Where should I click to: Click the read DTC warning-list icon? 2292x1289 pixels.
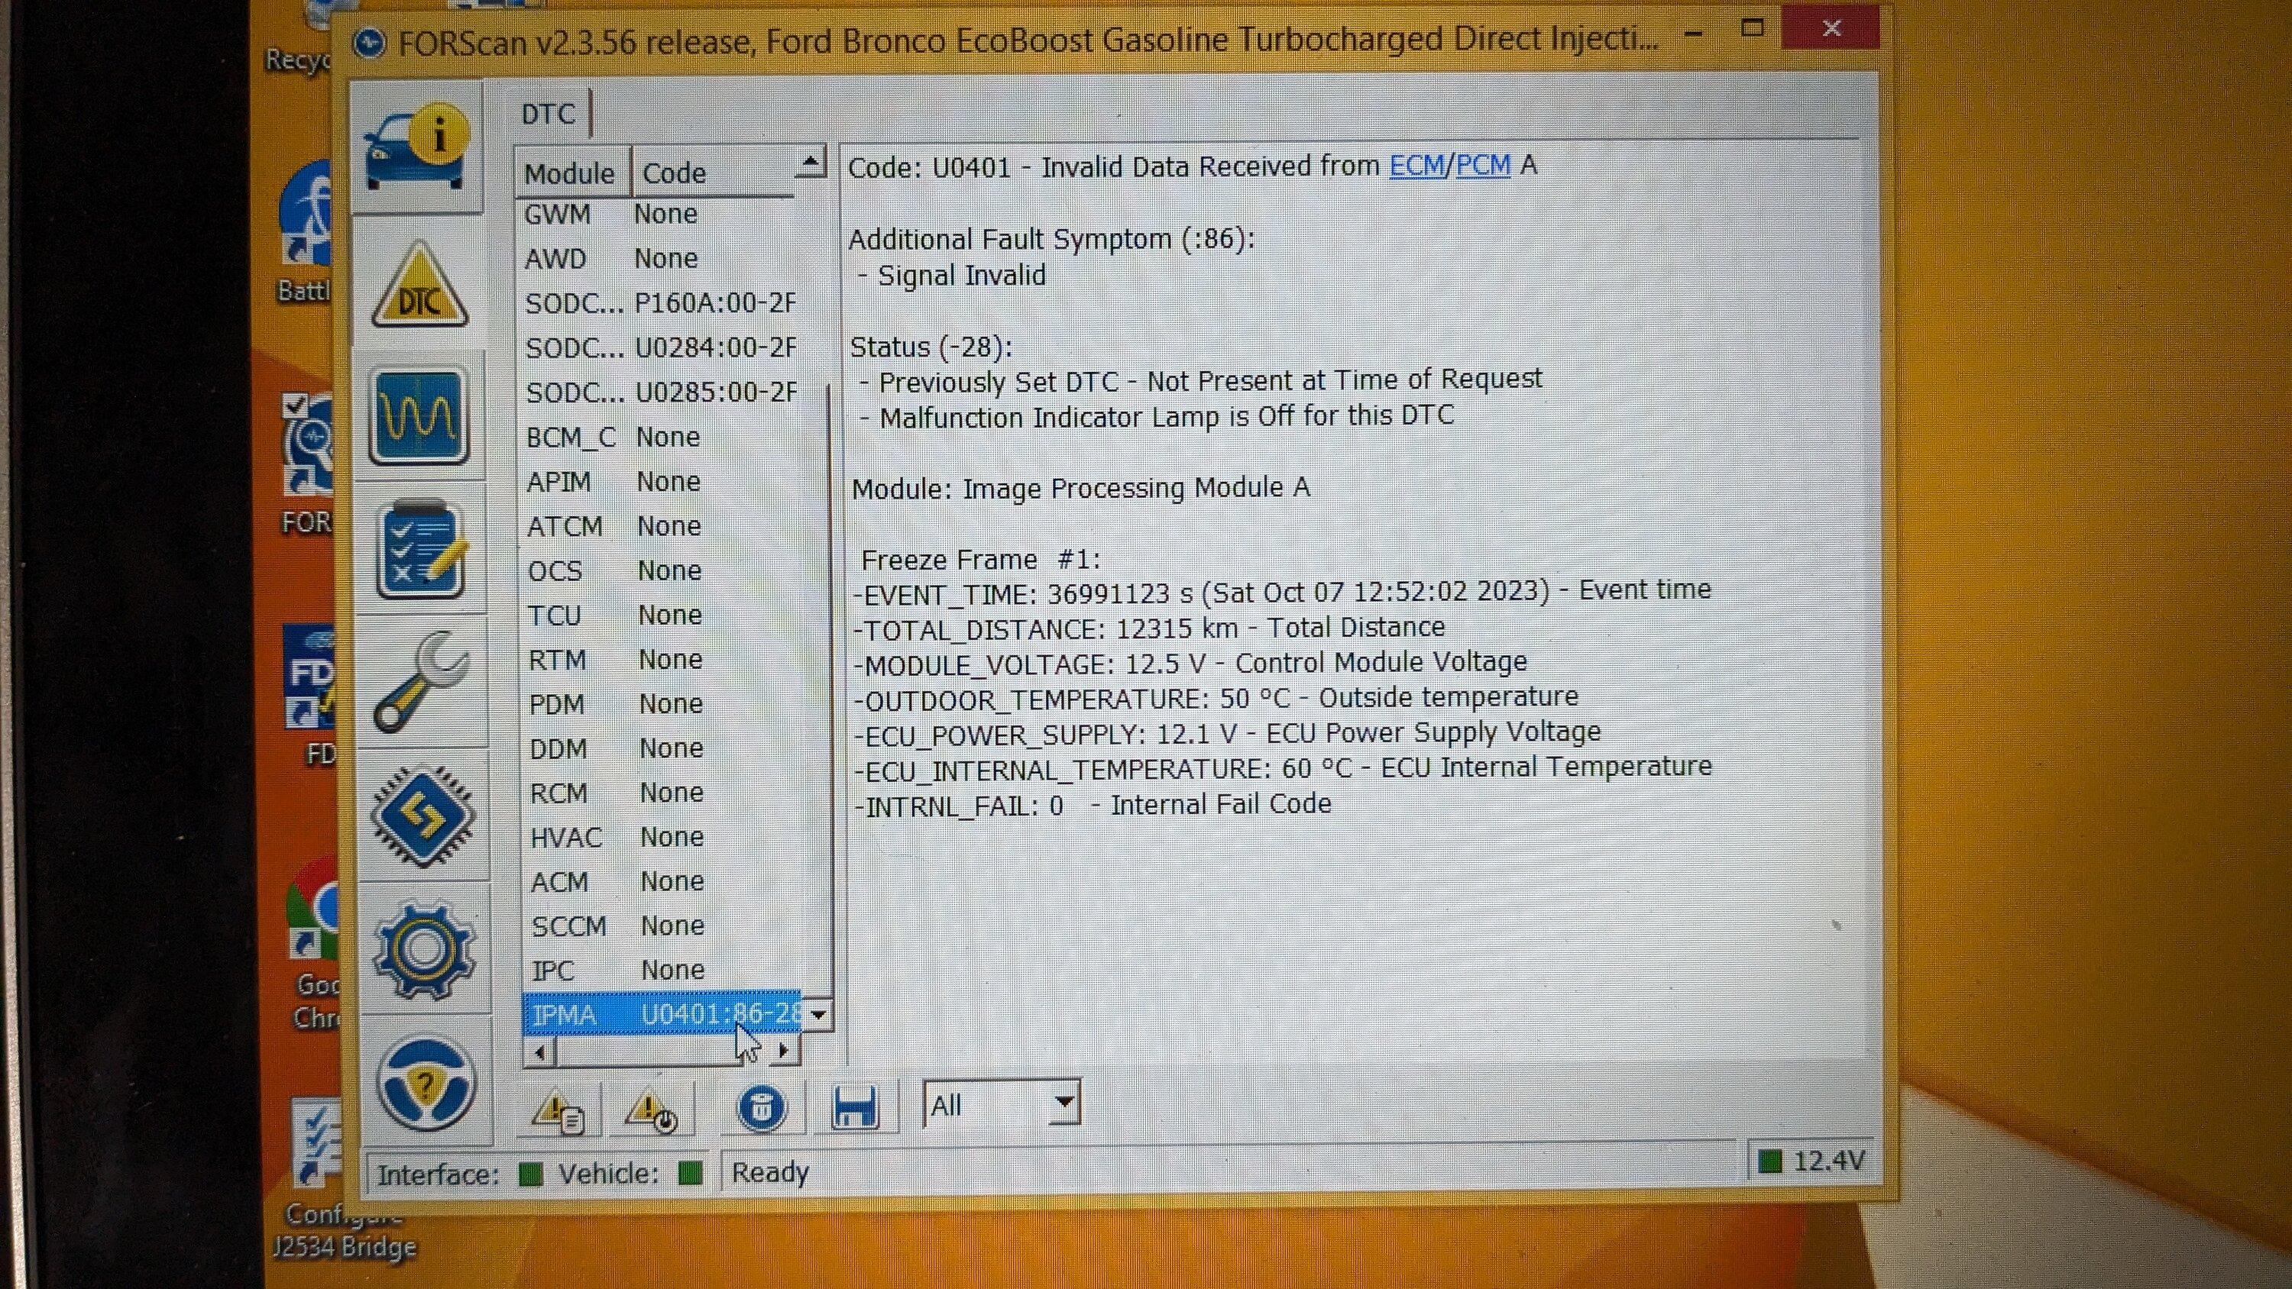[558, 1110]
